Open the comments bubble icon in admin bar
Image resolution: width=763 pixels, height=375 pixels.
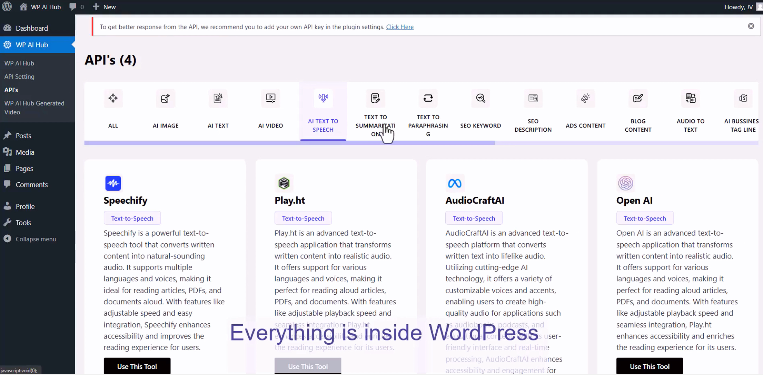(72, 7)
